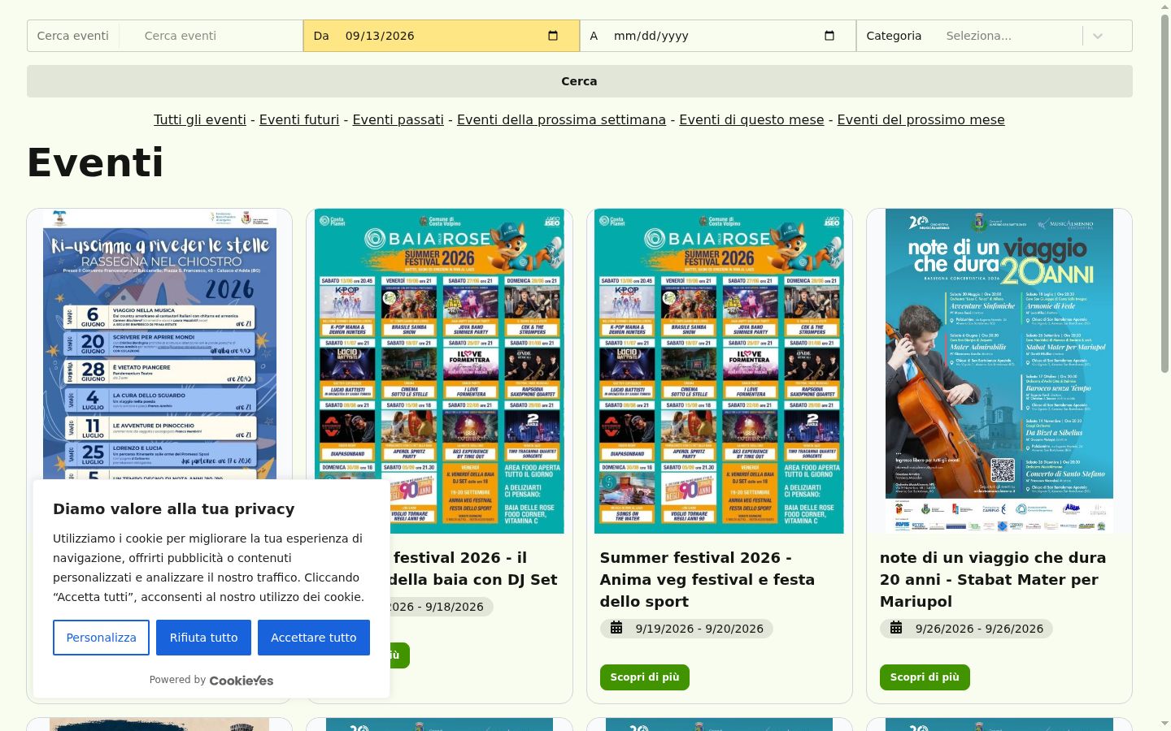Click the date text 9/19/2026 - 9/20/2026
The height and width of the screenshot is (731, 1171).
(x=699, y=629)
